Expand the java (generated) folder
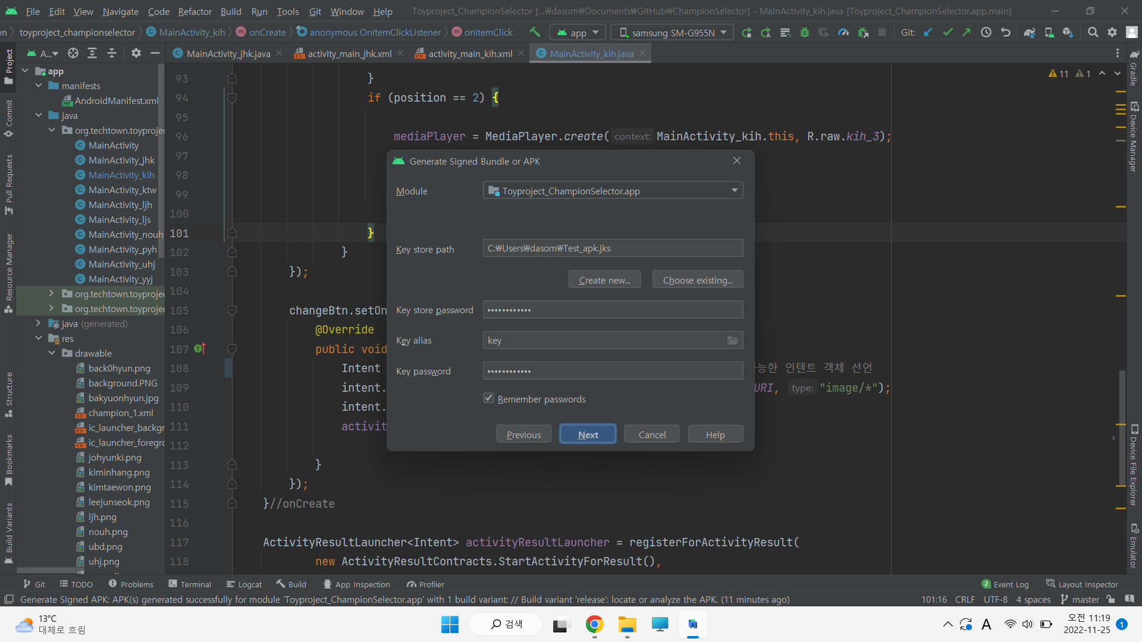 [38, 323]
